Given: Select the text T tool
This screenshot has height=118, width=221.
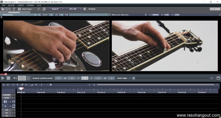Looking at the screenshot, I should click(41, 85).
